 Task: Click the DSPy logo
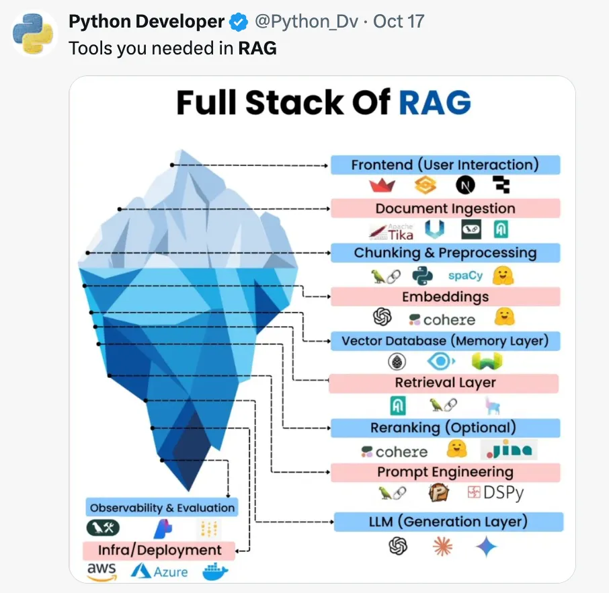[x=495, y=493]
